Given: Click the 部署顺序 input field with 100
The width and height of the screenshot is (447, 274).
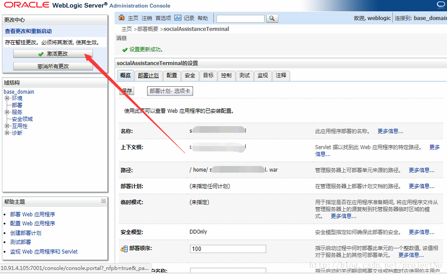Looking at the screenshot, I should [228, 249].
